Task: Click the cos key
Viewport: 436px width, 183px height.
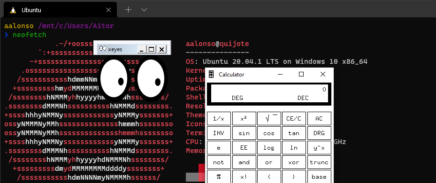Action: [269, 133]
